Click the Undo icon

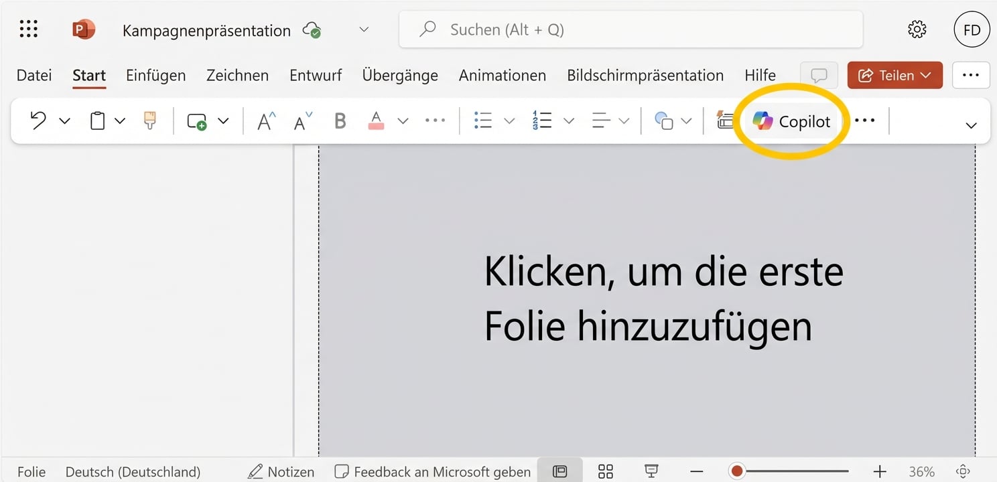click(38, 120)
